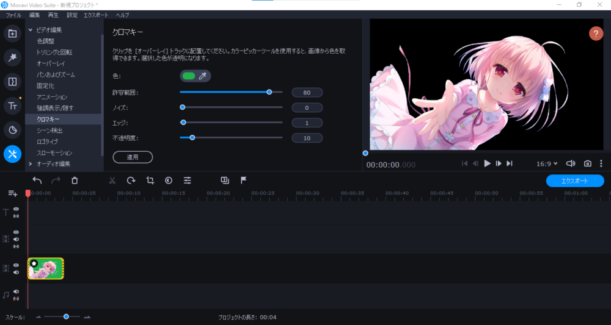This screenshot has width=611, height=325.
Task: Open the More tools wrench icon
Action: click(x=12, y=154)
